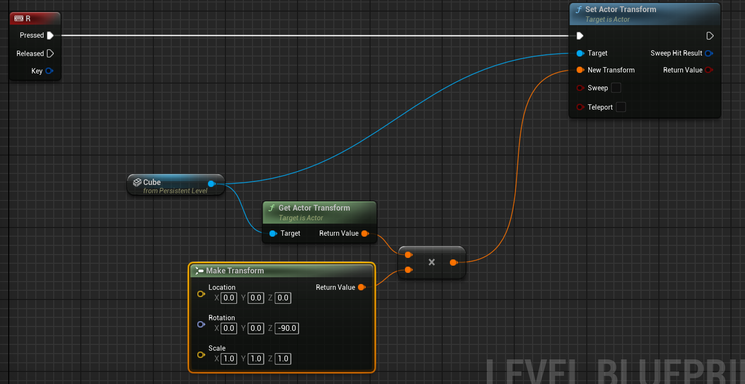Select the Get Actor Transform node title
This screenshot has height=384, width=745.
pos(314,208)
